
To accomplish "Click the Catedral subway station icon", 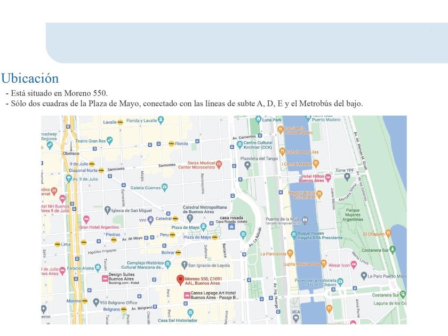I will (x=175, y=219).
